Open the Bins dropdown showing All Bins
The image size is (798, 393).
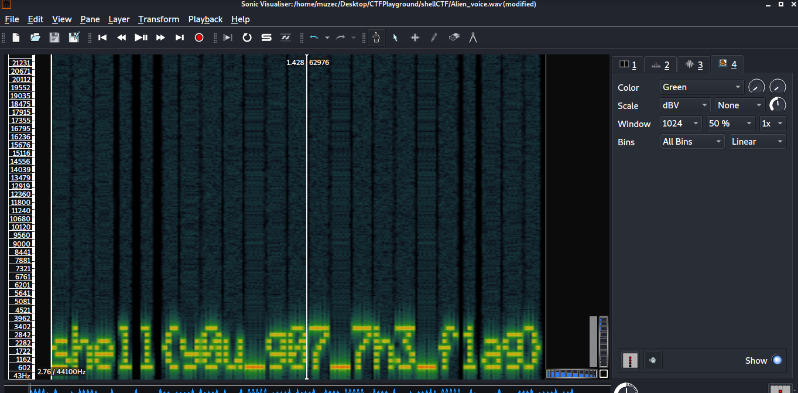pos(692,142)
